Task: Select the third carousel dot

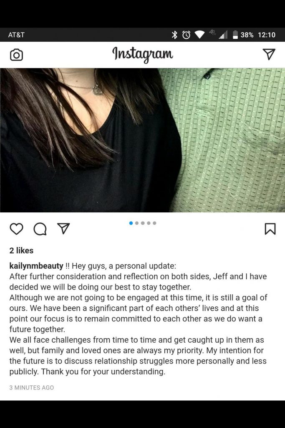Action: pyautogui.click(x=143, y=223)
